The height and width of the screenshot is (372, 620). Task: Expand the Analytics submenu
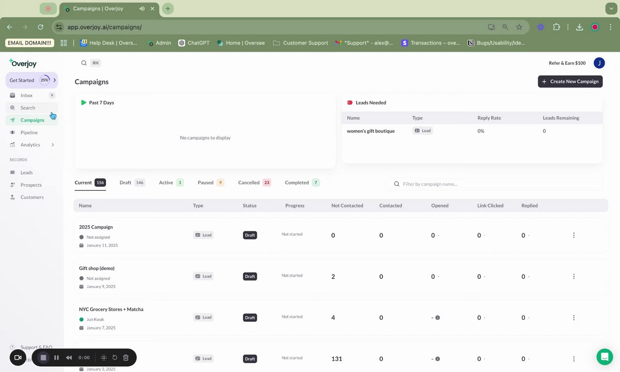click(53, 145)
